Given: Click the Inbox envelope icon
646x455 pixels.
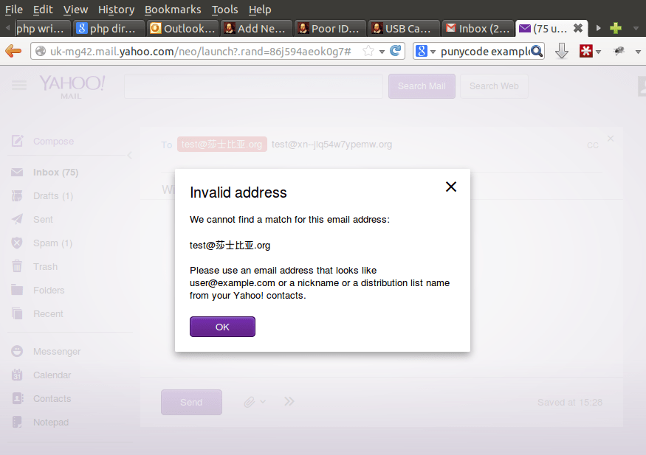Looking at the screenshot, I should 17,172.
